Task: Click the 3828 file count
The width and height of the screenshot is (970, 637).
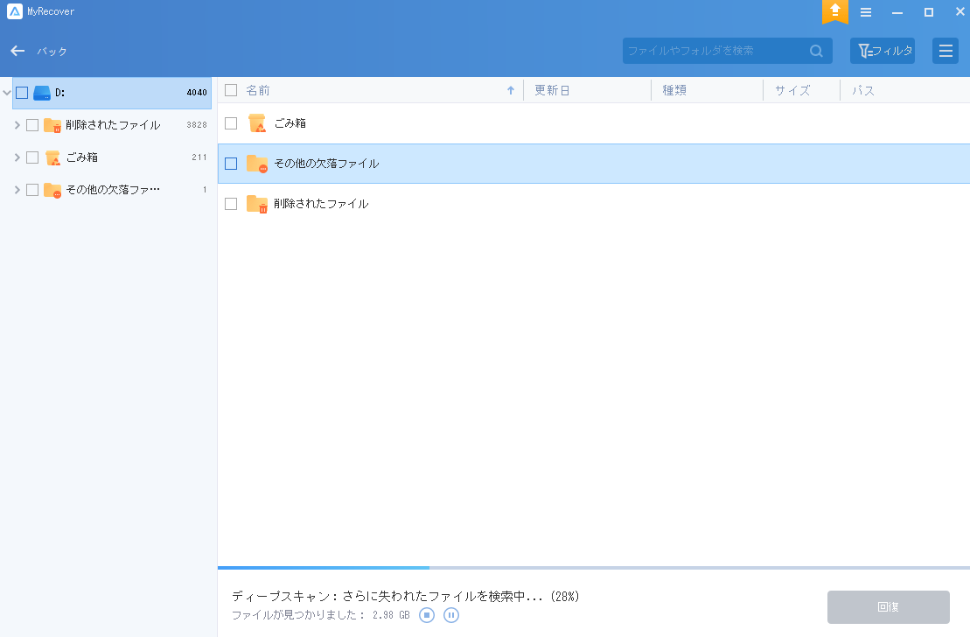Action: coord(197,125)
